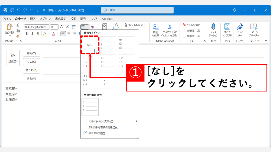The width and height of the screenshot is (271, 152).
Task: Click the 送信(S) send button
Action: point(13,58)
